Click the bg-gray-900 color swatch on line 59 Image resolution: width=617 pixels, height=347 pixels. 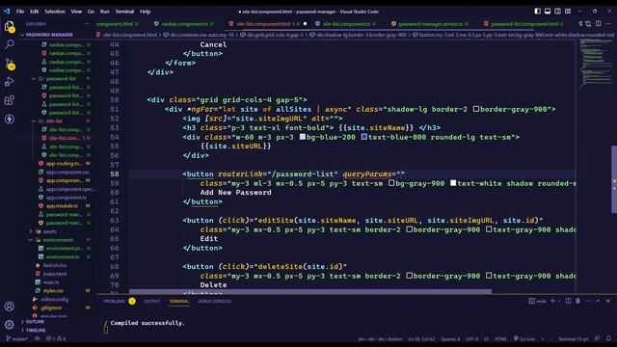click(391, 183)
